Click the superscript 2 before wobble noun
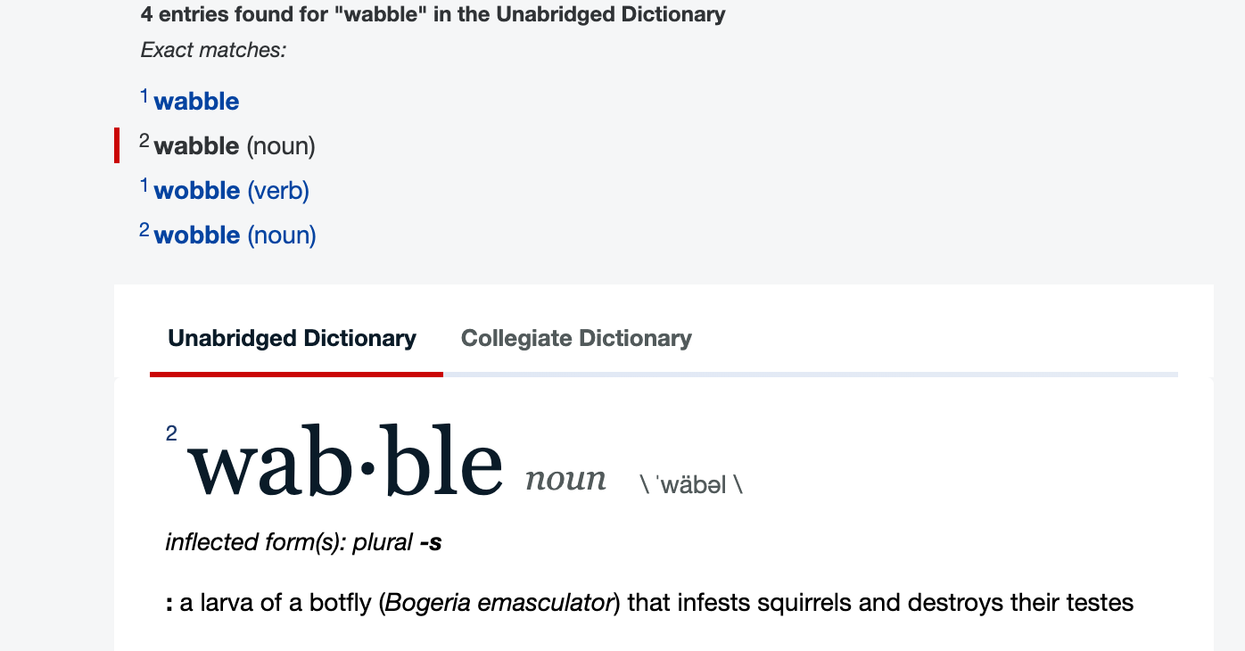This screenshot has width=1245, height=651. coord(144,228)
